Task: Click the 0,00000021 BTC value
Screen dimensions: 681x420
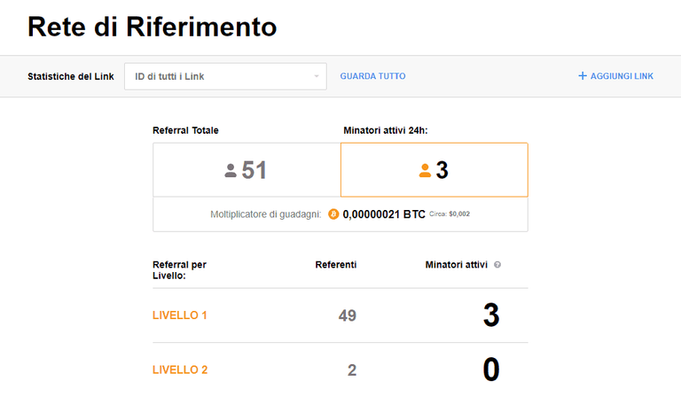Action: coord(384,214)
